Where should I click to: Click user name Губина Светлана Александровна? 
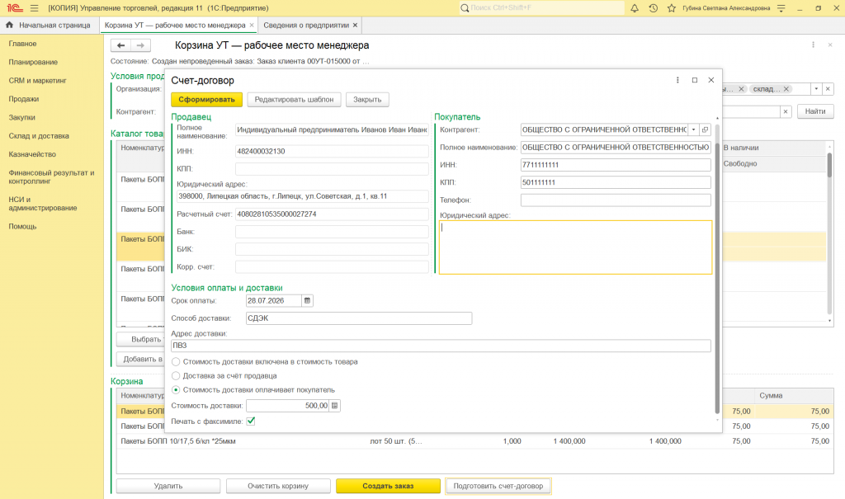[726, 8]
